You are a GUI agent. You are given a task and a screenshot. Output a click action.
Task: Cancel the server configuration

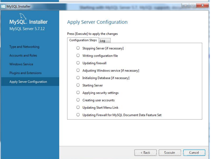click(x=194, y=153)
